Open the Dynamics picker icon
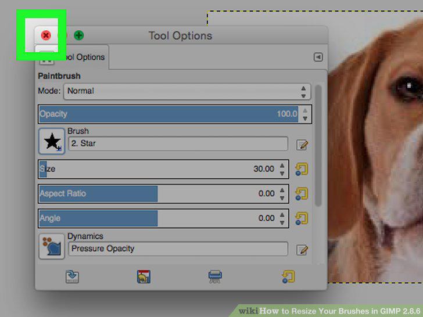This screenshot has width=423, height=317. 52,246
